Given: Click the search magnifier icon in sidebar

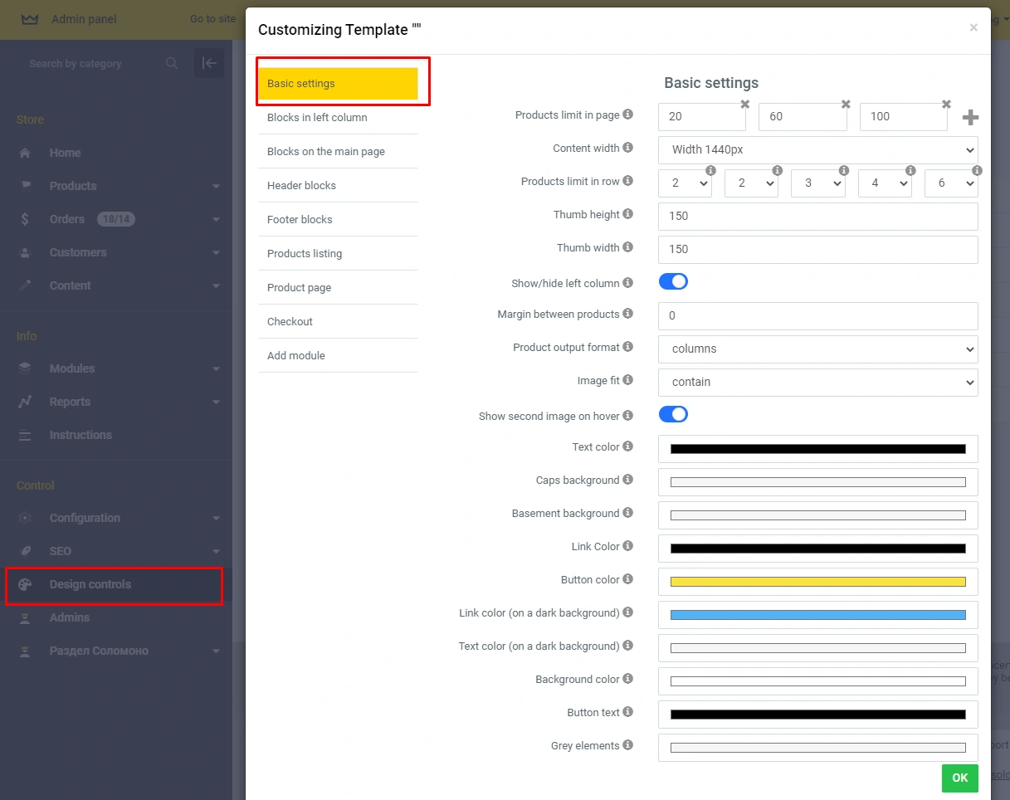Looking at the screenshot, I should point(172,63).
